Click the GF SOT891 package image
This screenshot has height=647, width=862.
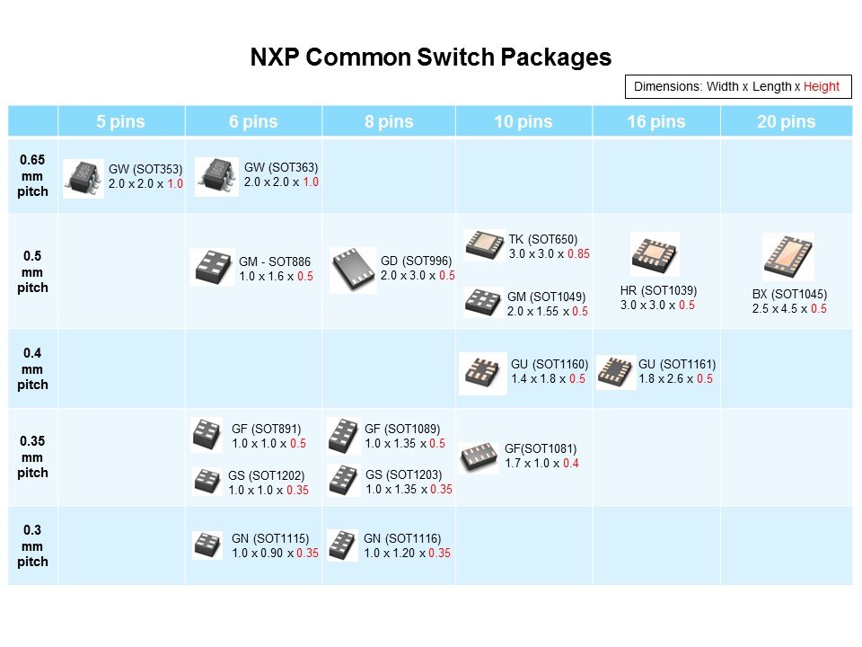207,435
